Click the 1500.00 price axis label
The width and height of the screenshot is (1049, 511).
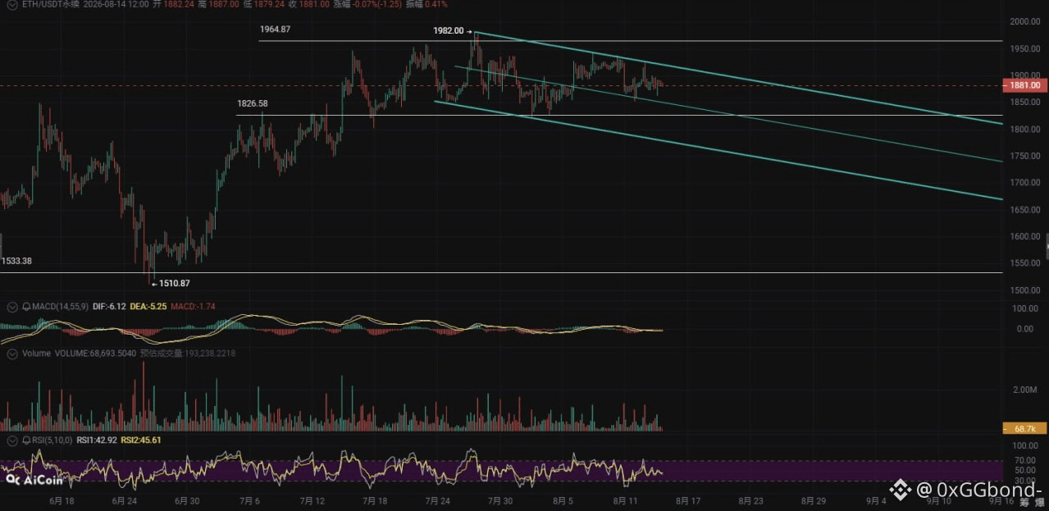(x=1024, y=290)
